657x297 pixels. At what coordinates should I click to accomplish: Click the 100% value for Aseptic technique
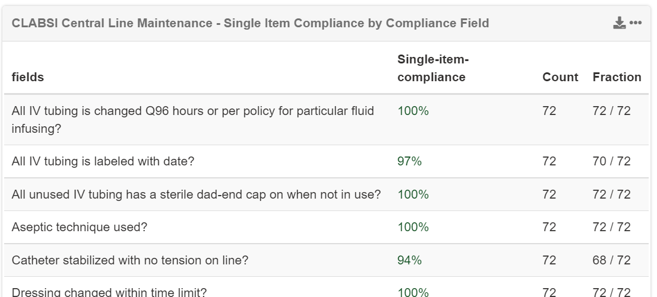pyautogui.click(x=413, y=227)
